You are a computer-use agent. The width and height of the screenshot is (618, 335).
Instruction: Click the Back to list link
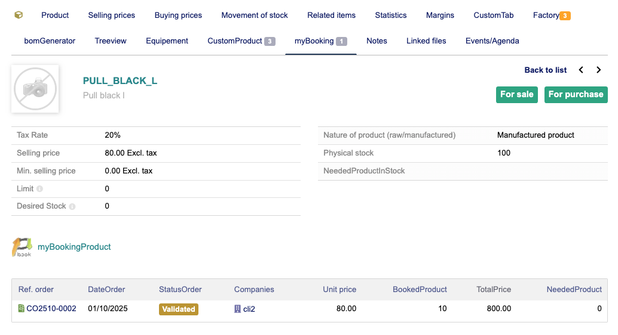[x=545, y=70]
